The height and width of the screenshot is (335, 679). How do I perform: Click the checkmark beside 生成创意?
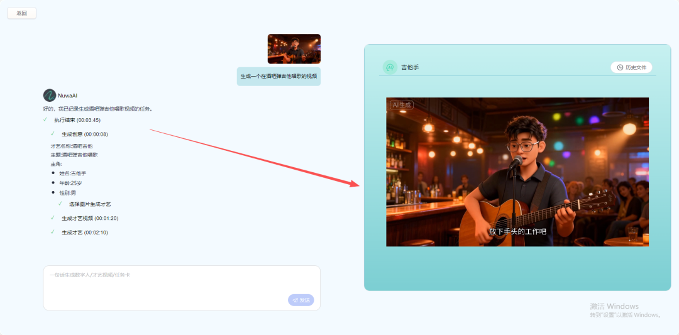click(x=53, y=134)
